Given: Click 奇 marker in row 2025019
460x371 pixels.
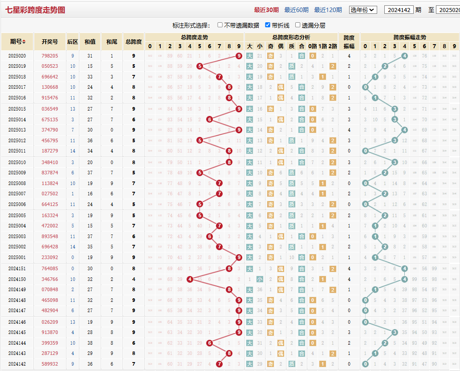Looking at the screenshot, I should 270,66.
